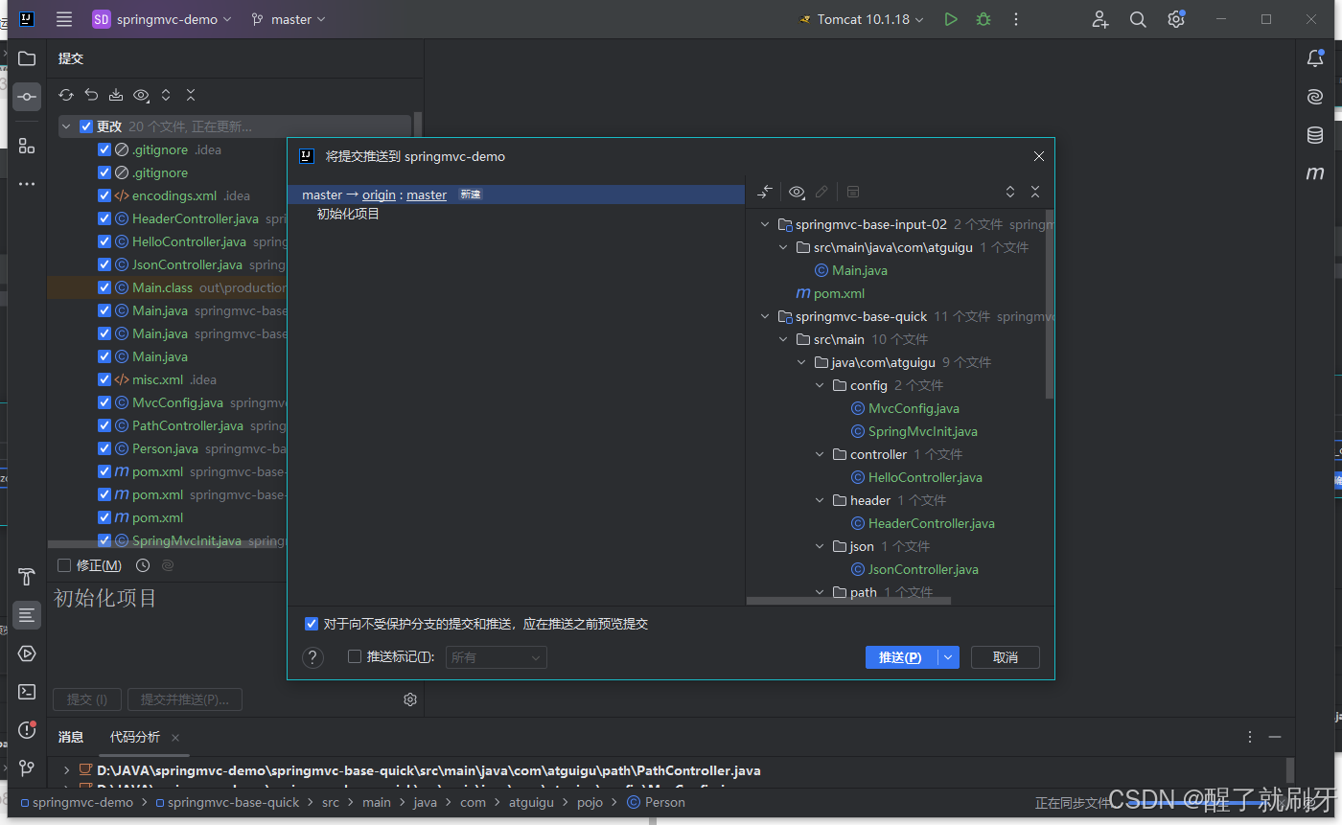Viewport: 1342px width, 825px height.
Task: Click the changes list horizontal scrollbar
Action: [165, 544]
